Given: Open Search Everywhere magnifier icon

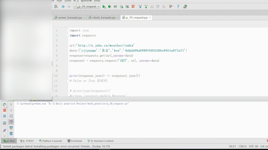Looking at the screenshot, I should coord(56,7).
